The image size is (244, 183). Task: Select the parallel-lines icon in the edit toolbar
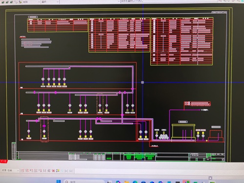[x=44, y=171]
